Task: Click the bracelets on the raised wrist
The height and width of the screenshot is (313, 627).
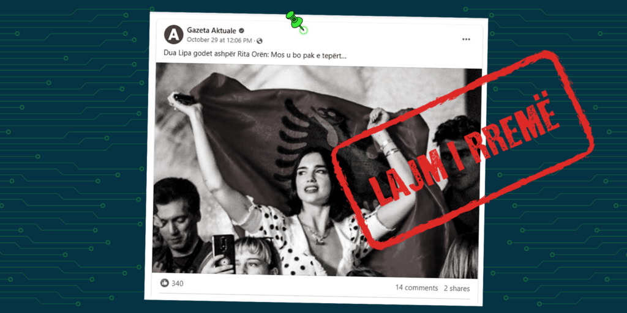Action: tap(387, 148)
